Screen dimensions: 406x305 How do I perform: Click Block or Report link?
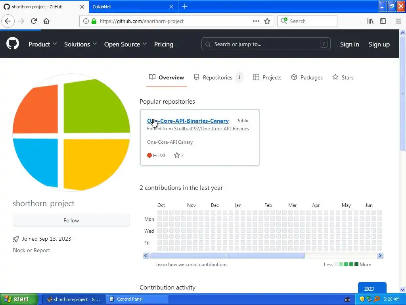coord(31,250)
